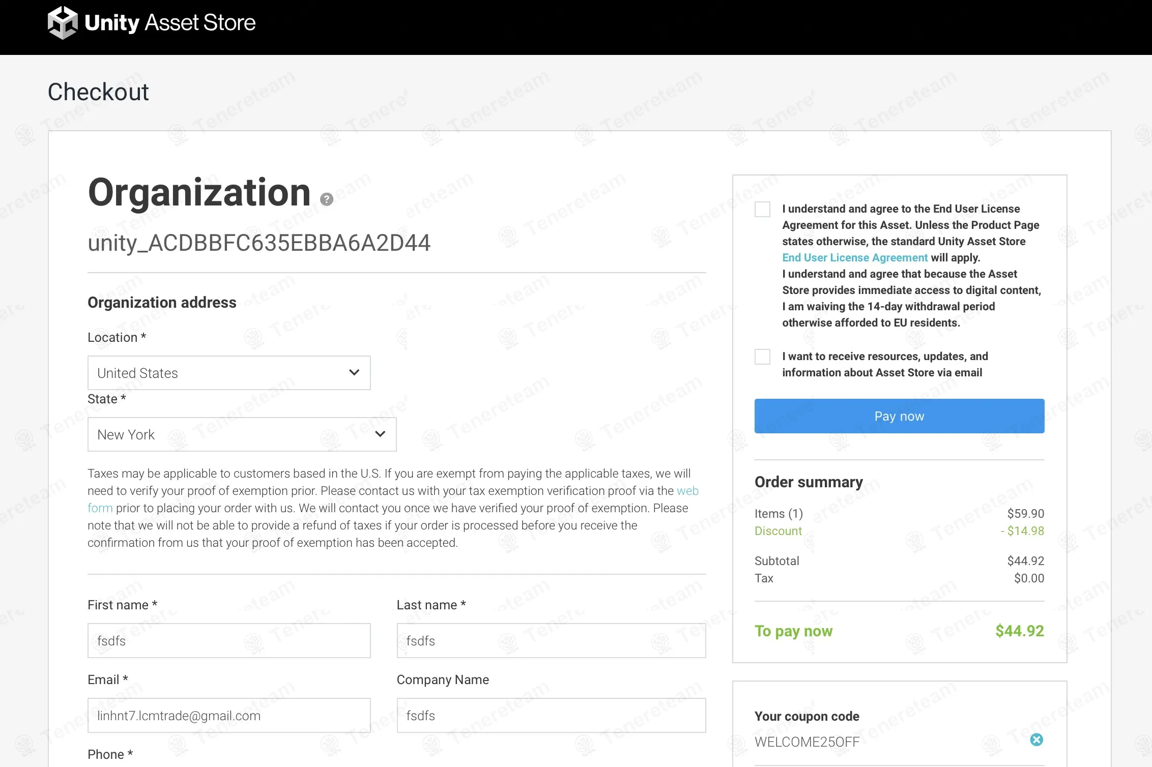Image resolution: width=1152 pixels, height=767 pixels.
Task: Click the Last name input field
Action: click(551, 641)
